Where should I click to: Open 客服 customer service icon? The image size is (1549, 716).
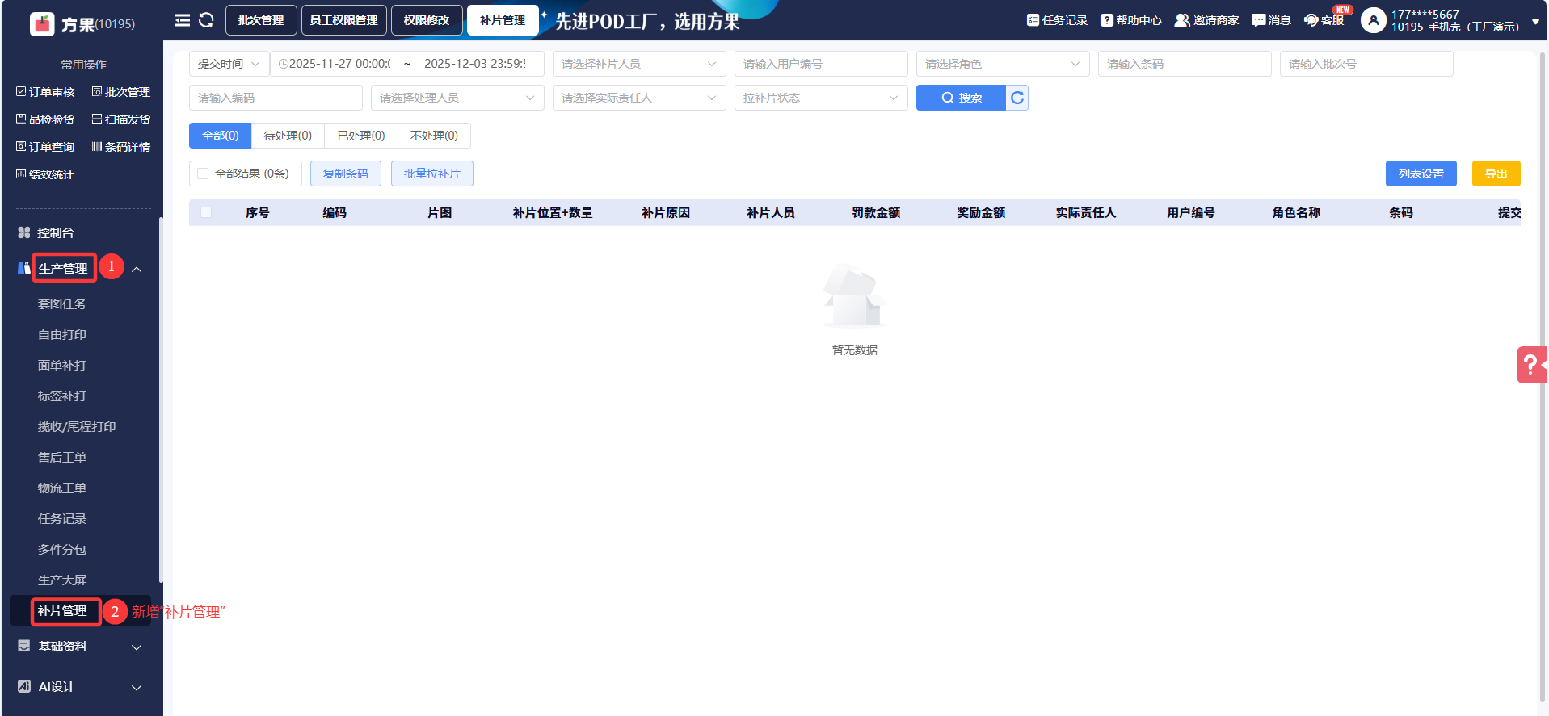click(1311, 20)
